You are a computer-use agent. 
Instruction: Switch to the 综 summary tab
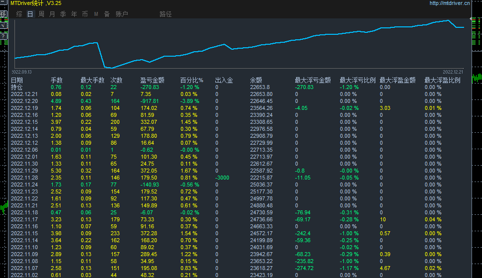point(19,14)
